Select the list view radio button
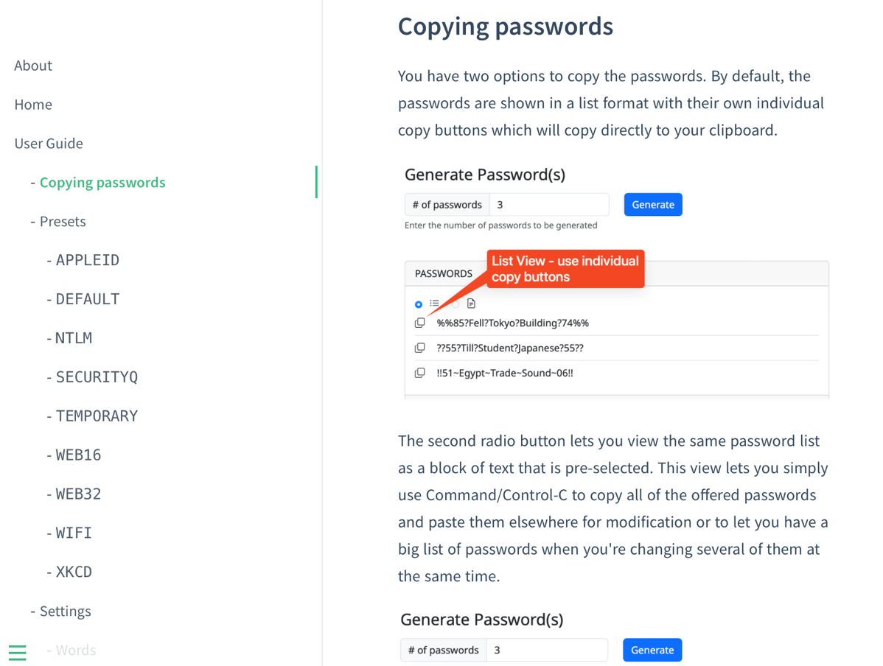 pos(419,304)
